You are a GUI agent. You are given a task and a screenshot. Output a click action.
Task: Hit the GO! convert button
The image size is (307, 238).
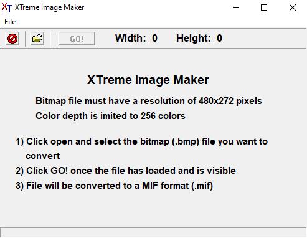point(77,39)
